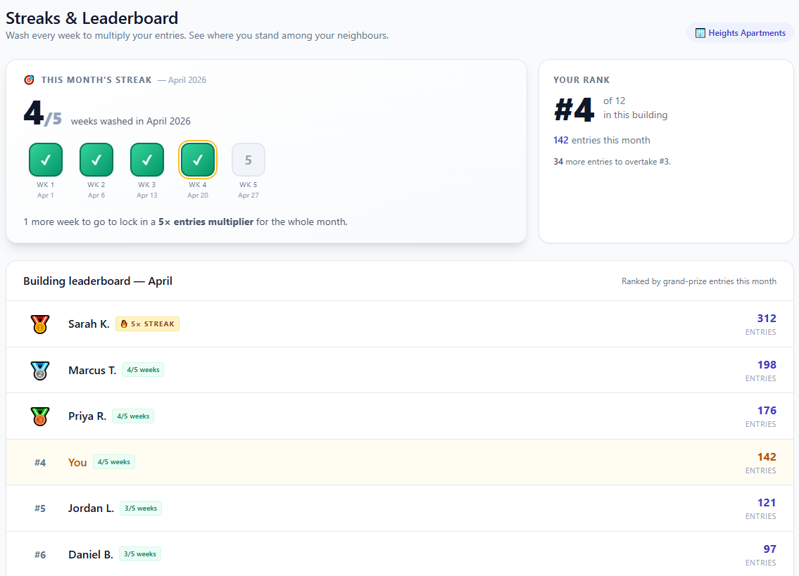Click Daniel B.'s 97 entries count

tap(769, 549)
